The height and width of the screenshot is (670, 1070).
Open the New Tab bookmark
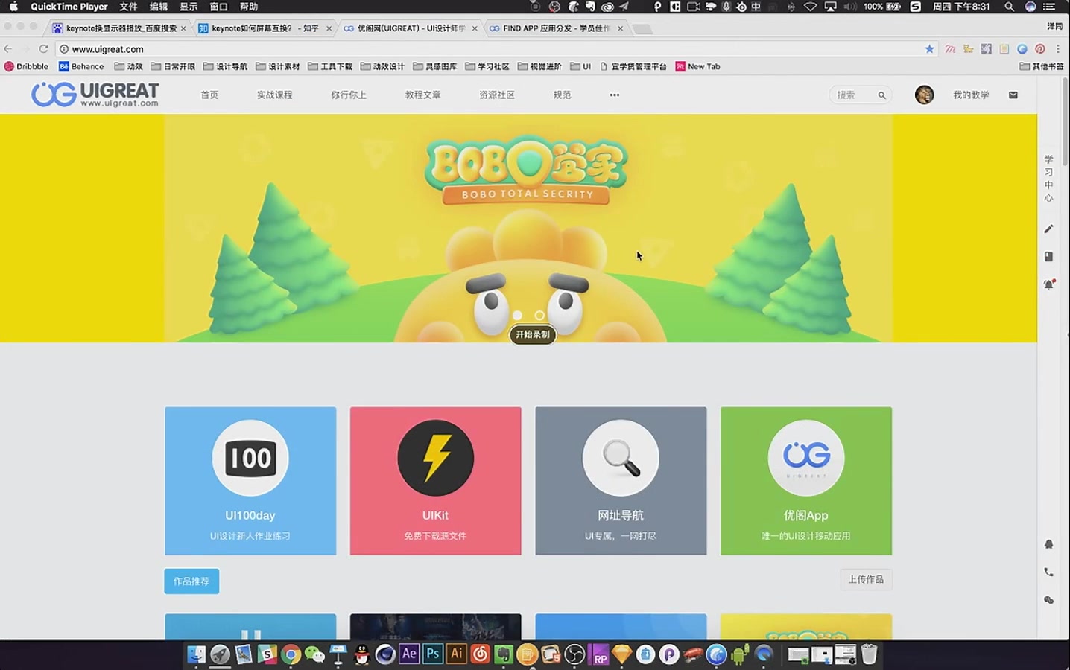pos(697,66)
